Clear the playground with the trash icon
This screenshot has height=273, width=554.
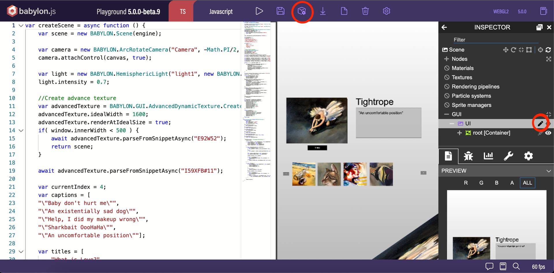coord(365,11)
